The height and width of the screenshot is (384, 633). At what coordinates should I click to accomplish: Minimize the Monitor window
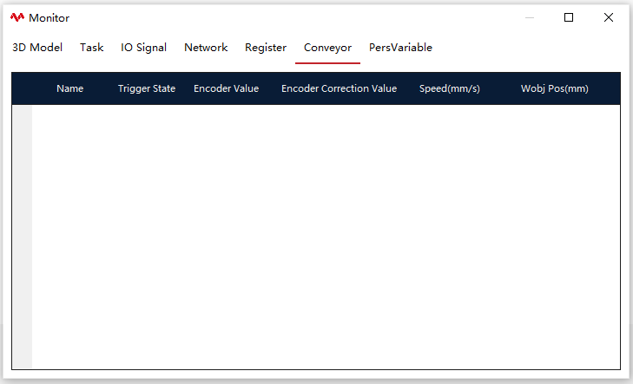click(x=530, y=17)
